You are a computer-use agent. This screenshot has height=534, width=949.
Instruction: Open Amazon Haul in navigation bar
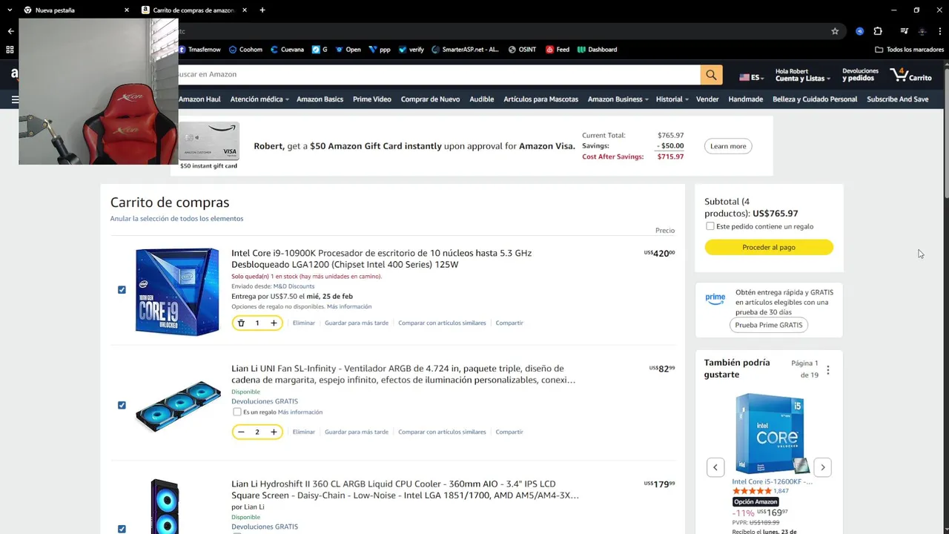pyautogui.click(x=199, y=99)
